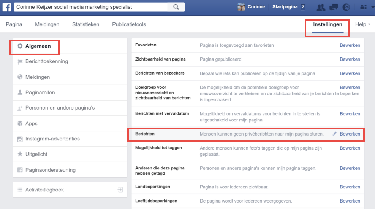This screenshot has width=375, height=209.
Task: Open the privacy shortcuts lock icon
Action: click(364, 7)
